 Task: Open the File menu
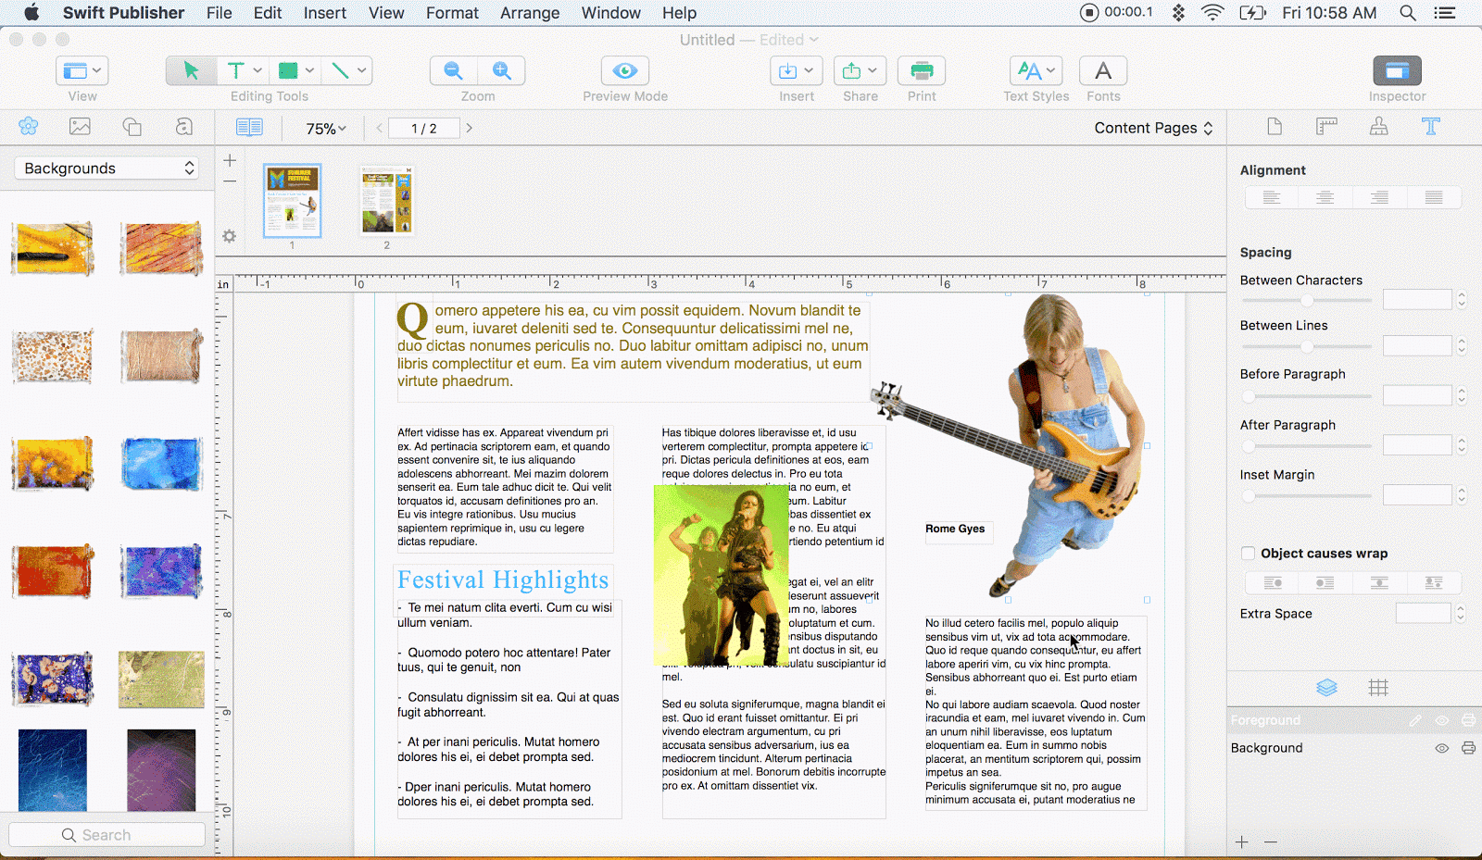pyautogui.click(x=220, y=13)
